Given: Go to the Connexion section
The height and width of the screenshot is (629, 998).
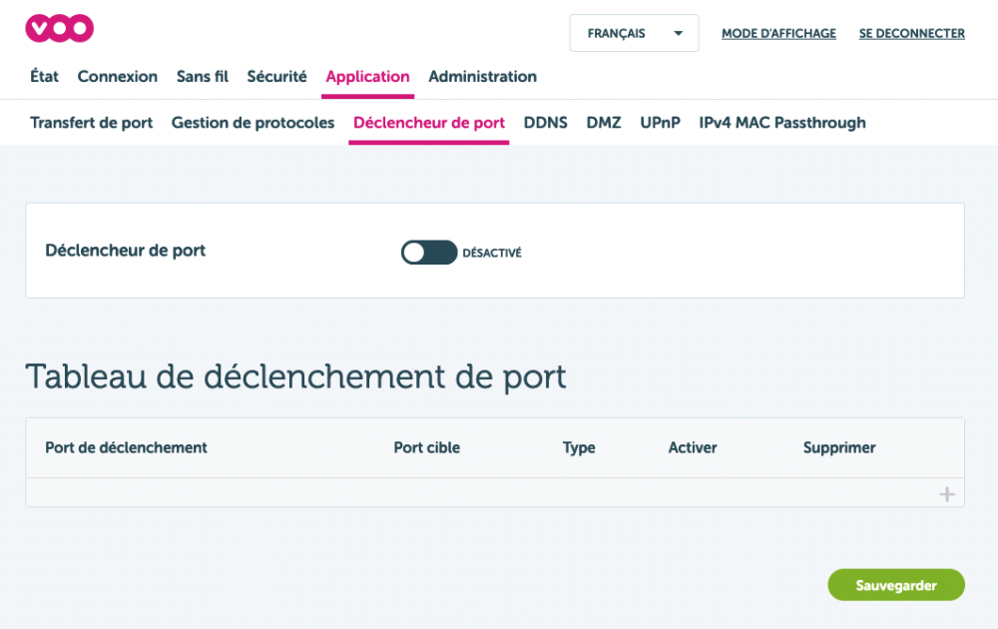Looking at the screenshot, I should tap(118, 77).
